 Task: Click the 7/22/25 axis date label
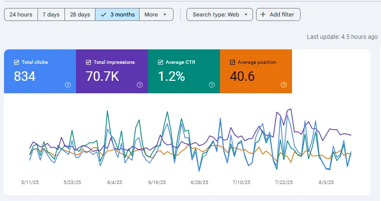(284, 183)
